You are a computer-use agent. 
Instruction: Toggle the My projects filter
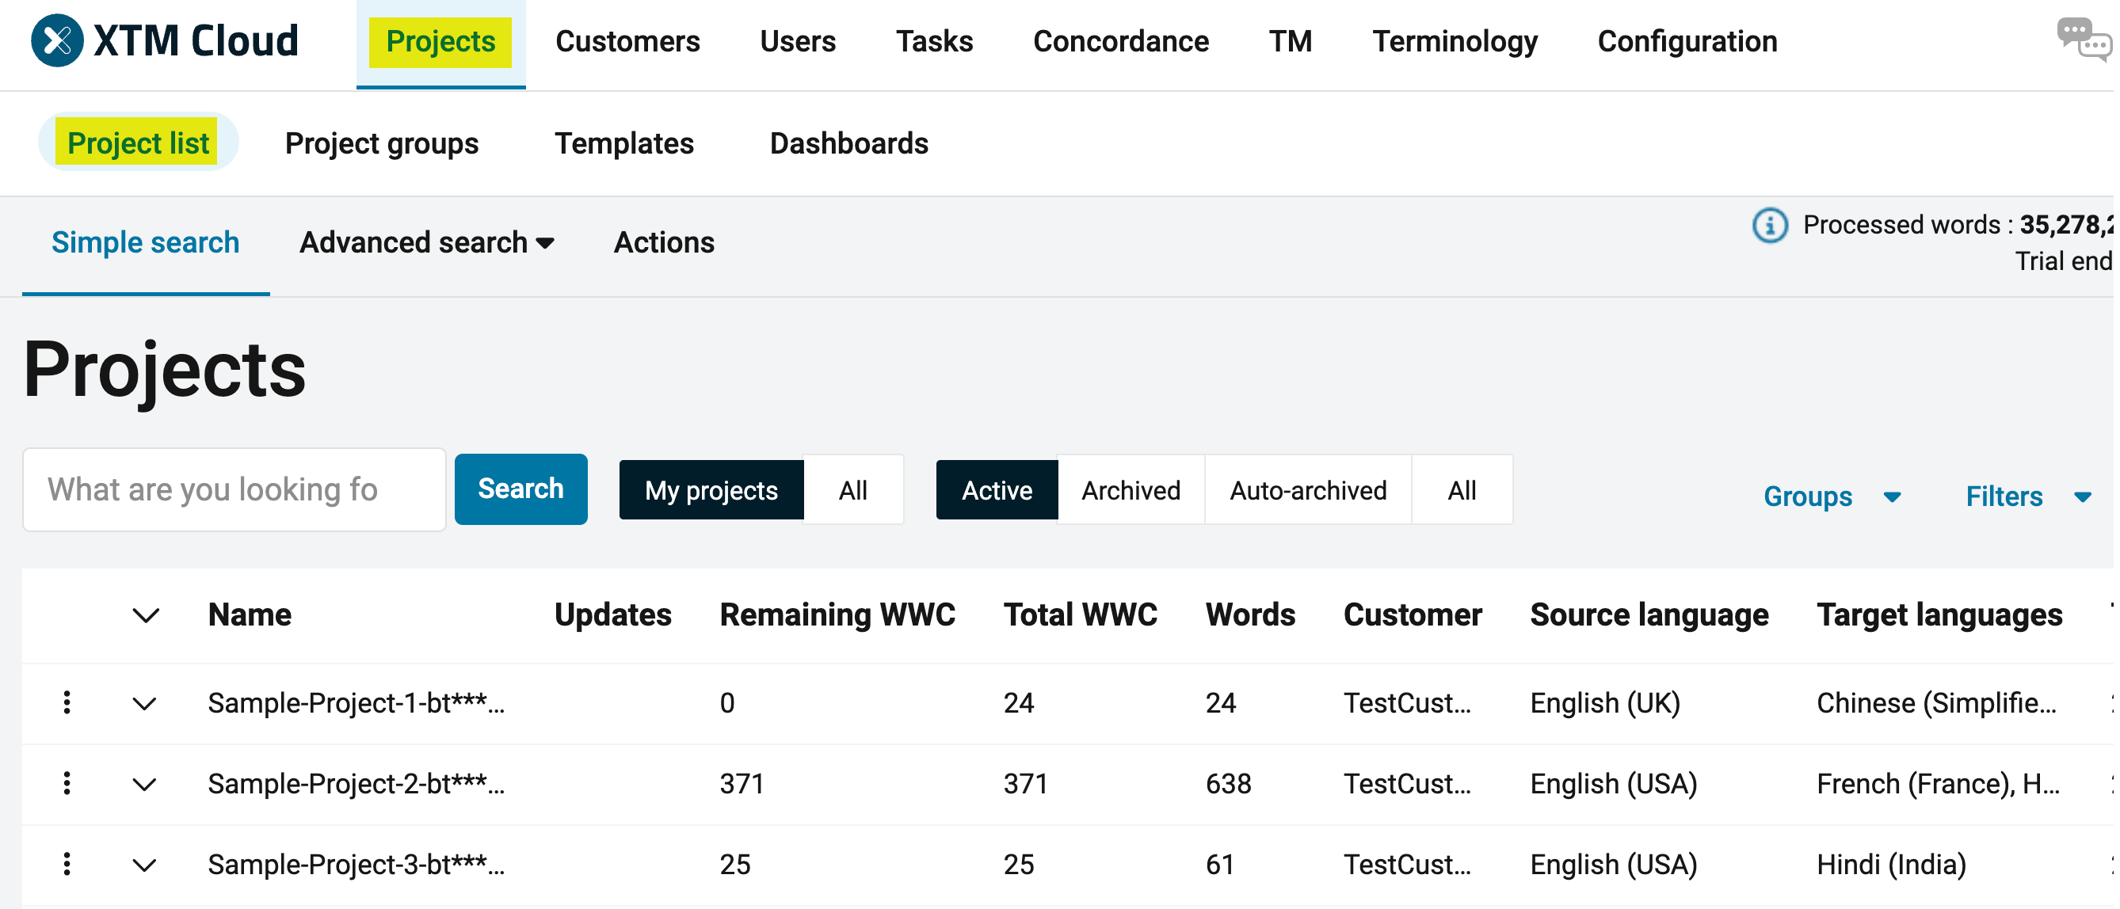click(x=711, y=490)
